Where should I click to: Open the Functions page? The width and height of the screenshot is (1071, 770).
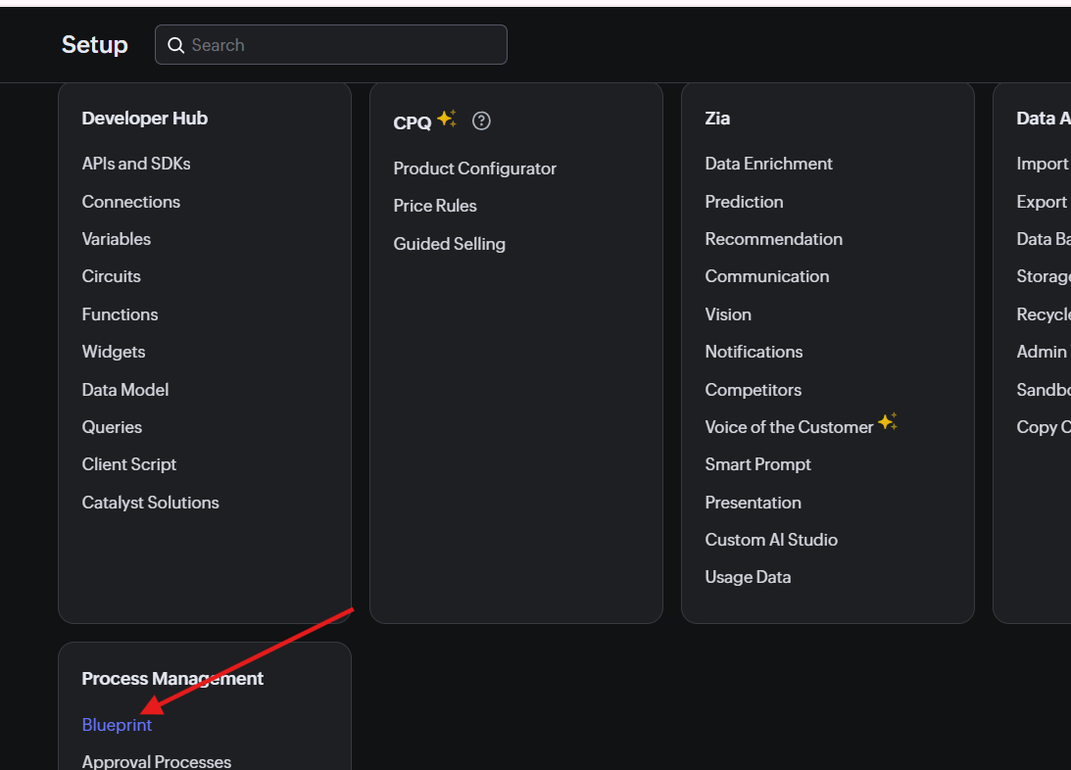120,314
